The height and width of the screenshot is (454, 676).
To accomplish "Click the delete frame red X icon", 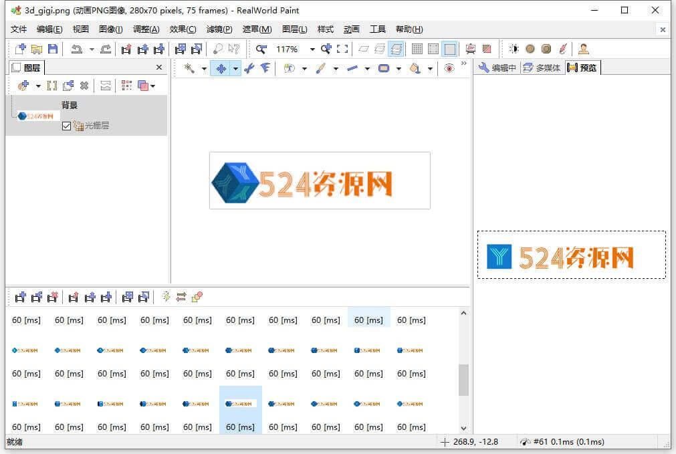I will 53,297.
